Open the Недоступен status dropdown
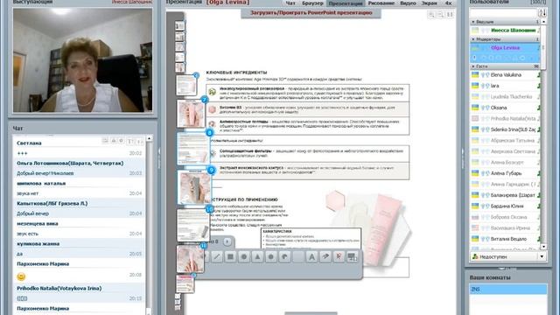The width and height of the screenshot is (560, 315). 542,256
